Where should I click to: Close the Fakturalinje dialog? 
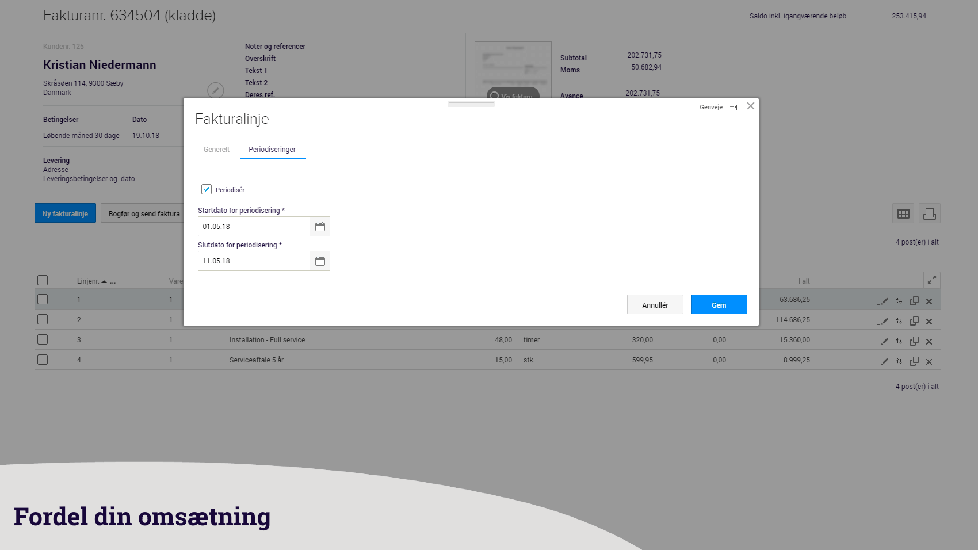click(750, 106)
